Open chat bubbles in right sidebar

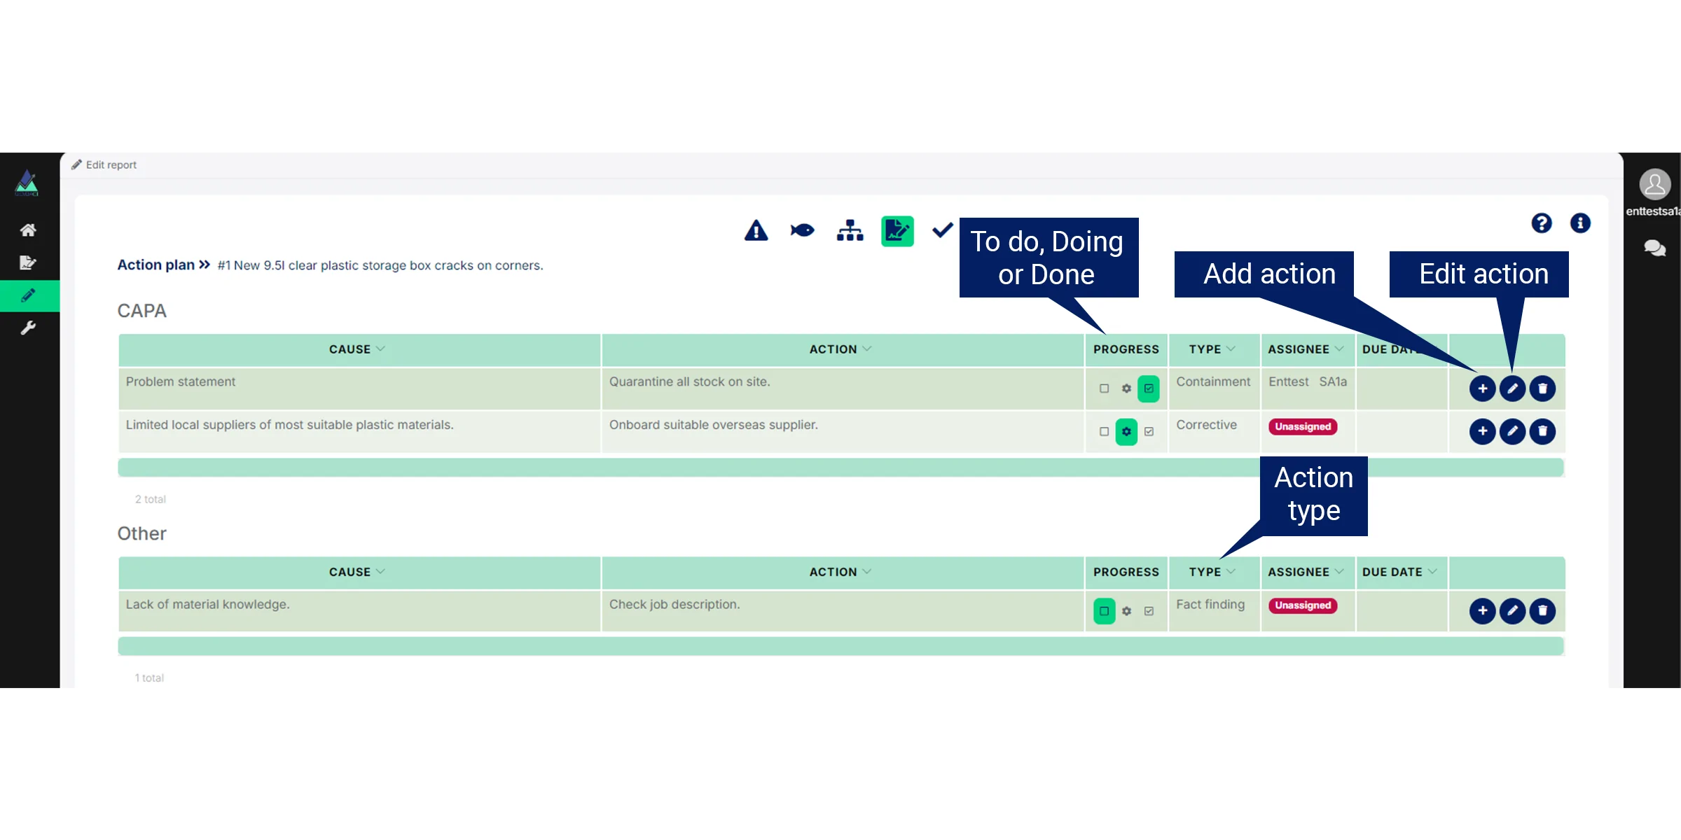[x=1654, y=248]
